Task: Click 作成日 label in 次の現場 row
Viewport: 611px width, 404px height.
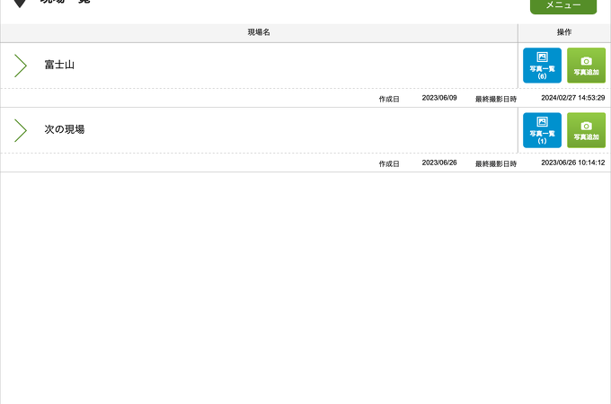Action: click(389, 163)
